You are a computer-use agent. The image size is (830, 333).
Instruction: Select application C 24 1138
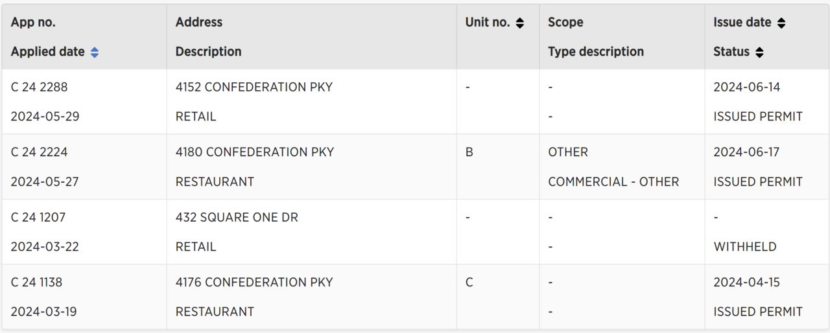click(37, 282)
